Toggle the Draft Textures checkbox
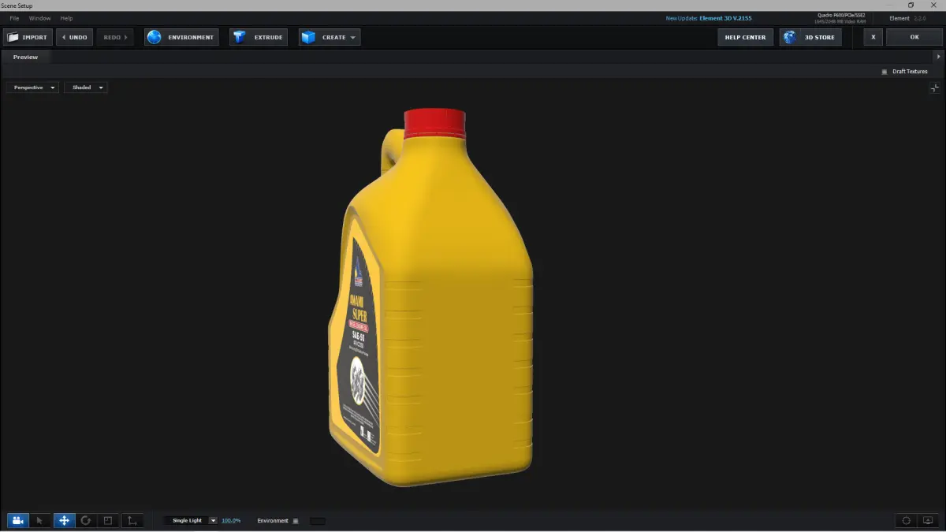This screenshot has width=946, height=532. (x=885, y=72)
